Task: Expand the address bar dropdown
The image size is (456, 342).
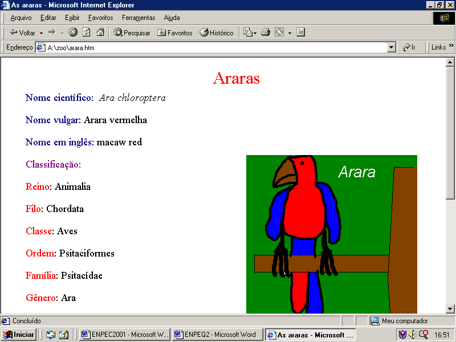Action: [x=392, y=47]
